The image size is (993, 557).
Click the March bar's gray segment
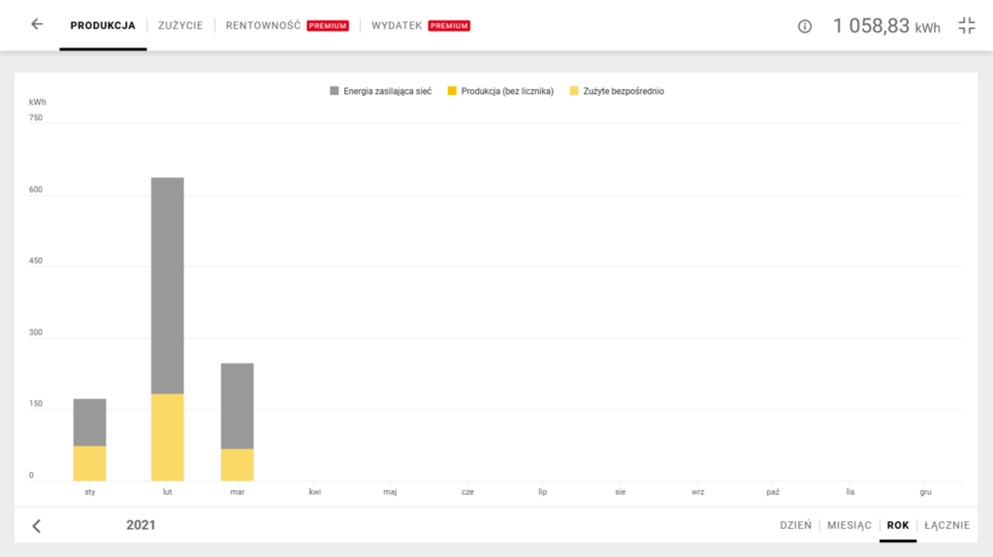[237, 406]
